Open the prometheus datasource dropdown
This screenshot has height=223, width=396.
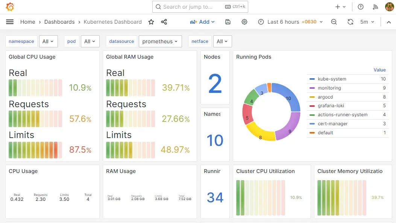(160, 41)
